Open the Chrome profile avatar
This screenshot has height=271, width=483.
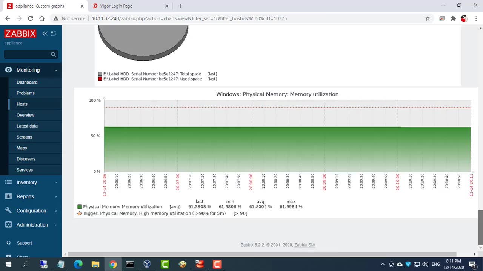[x=464, y=18]
